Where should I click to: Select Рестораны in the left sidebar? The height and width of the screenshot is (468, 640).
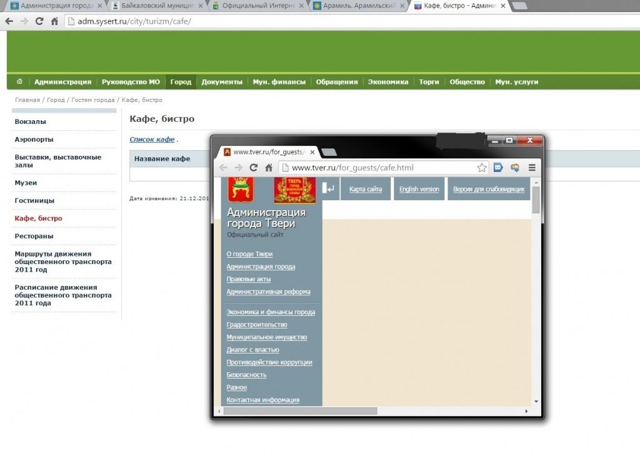pyautogui.click(x=34, y=236)
